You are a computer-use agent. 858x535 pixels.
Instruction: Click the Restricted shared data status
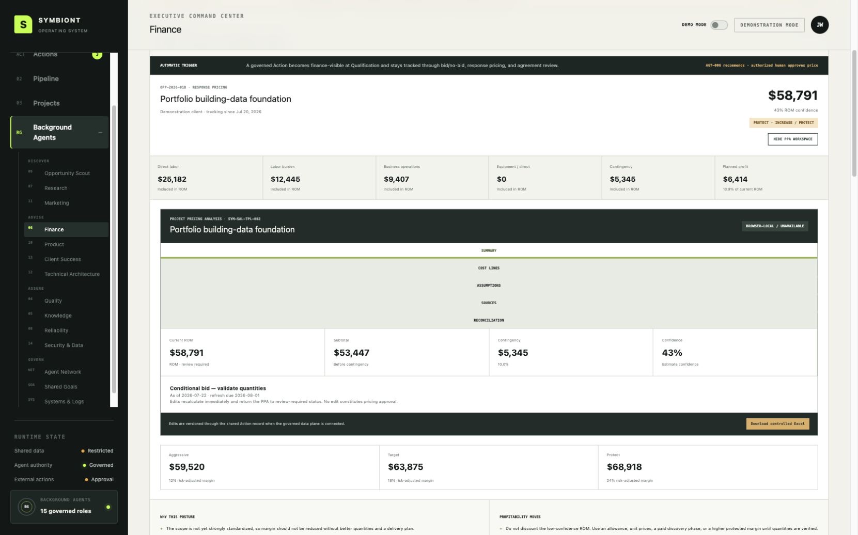98,451
